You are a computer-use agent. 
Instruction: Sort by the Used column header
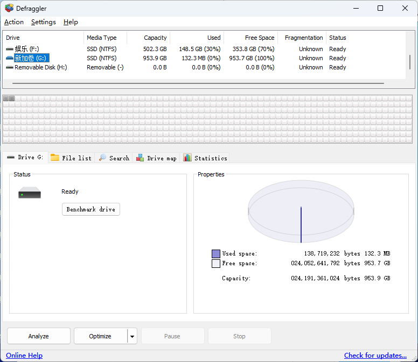[x=197, y=38]
